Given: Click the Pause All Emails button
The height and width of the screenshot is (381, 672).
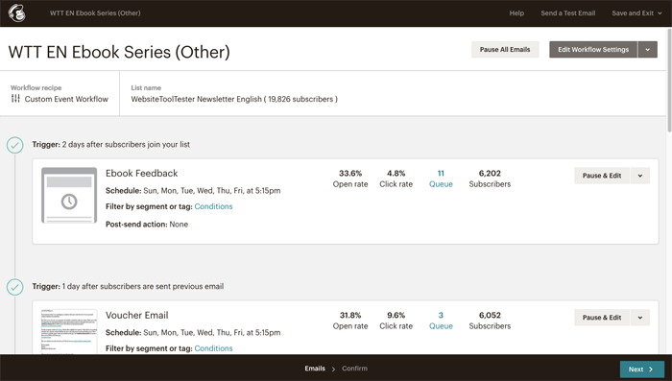Looking at the screenshot, I should [x=505, y=50].
